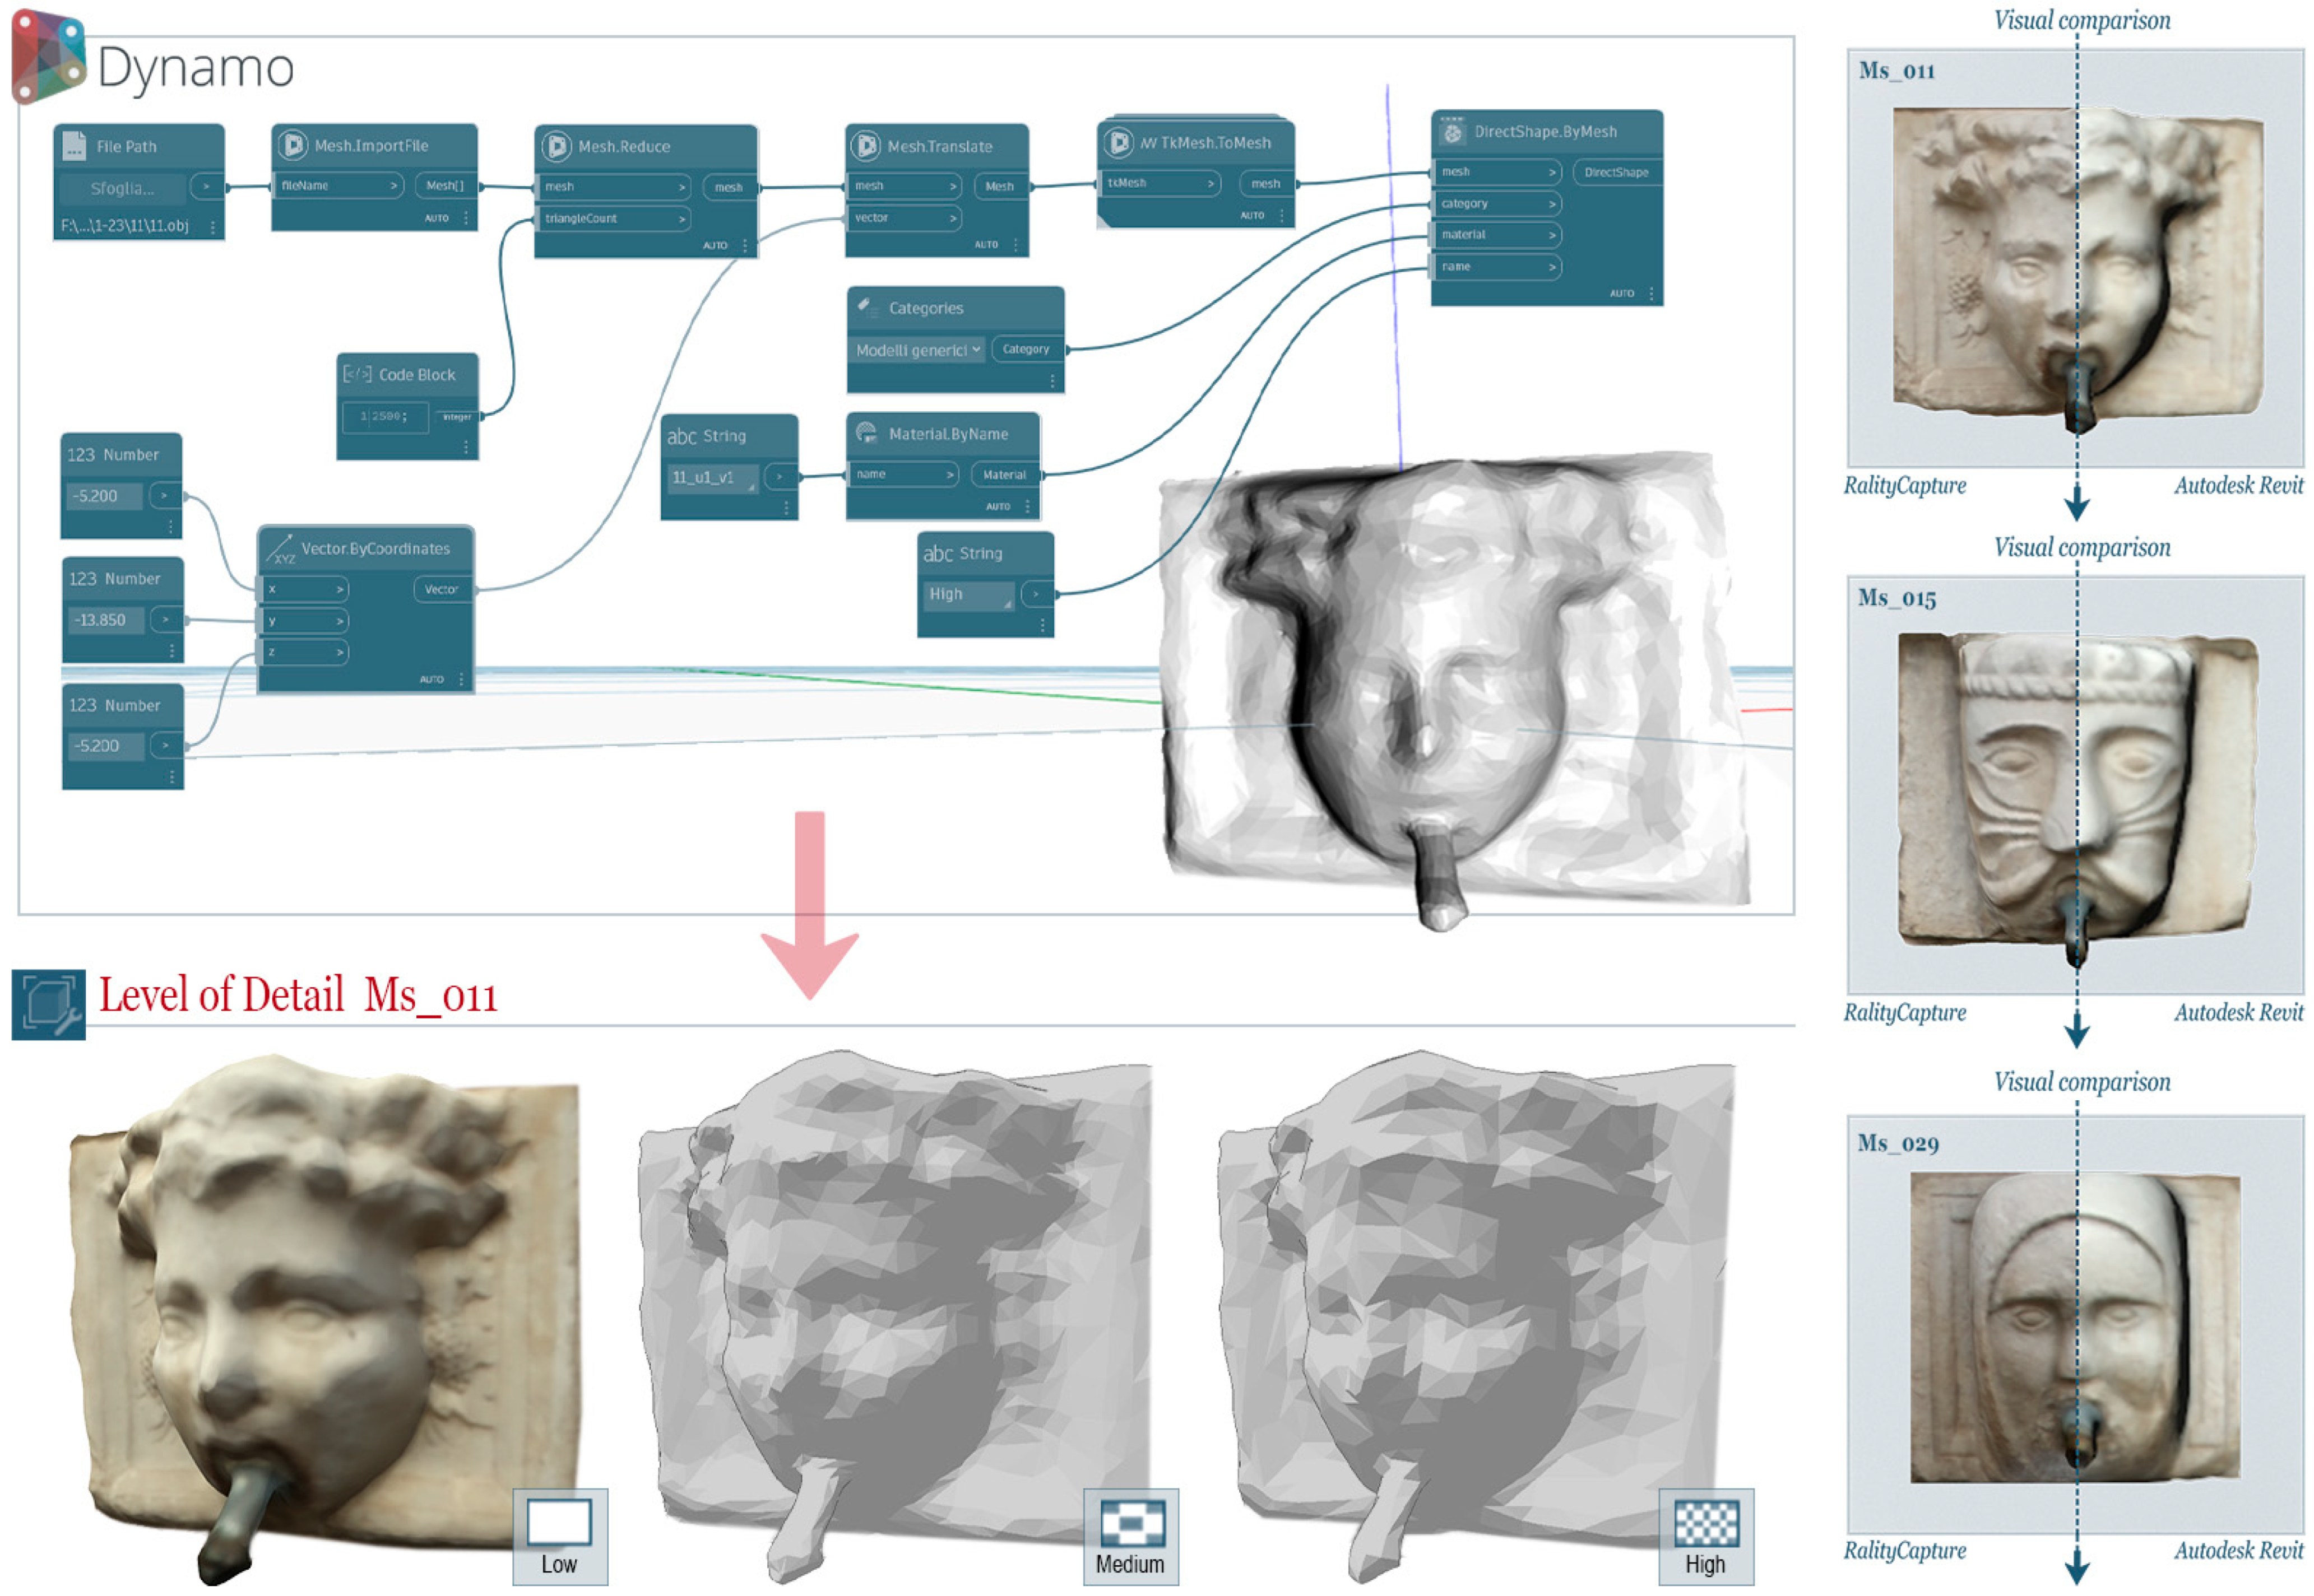Open the Modelli generici category dropdown

[x=917, y=350]
